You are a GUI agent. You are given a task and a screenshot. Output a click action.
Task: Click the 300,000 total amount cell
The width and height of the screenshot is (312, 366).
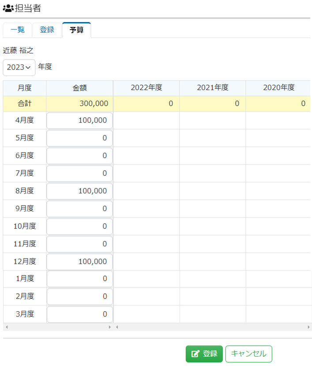tap(79, 104)
